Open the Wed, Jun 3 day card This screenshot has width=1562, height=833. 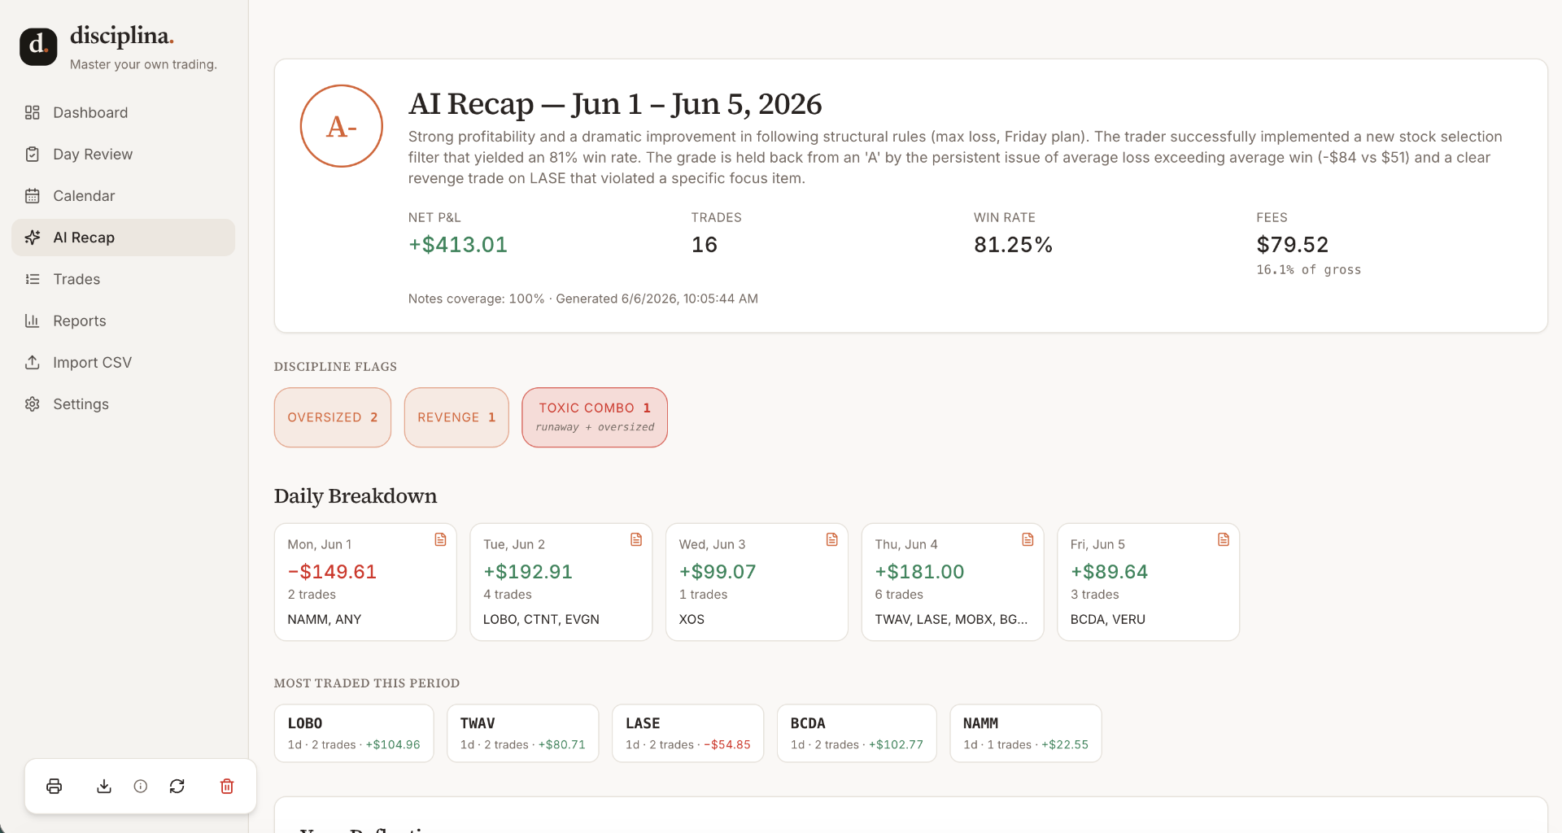[757, 582]
